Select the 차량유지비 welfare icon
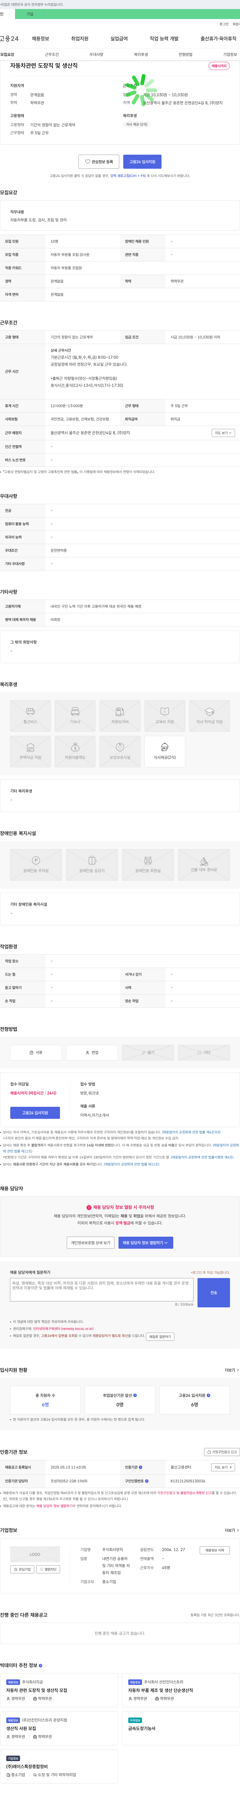 [x=120, y=716]
